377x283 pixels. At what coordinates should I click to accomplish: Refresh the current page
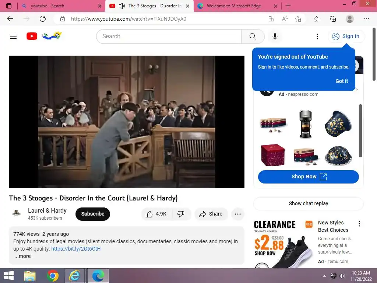point(43,19)
